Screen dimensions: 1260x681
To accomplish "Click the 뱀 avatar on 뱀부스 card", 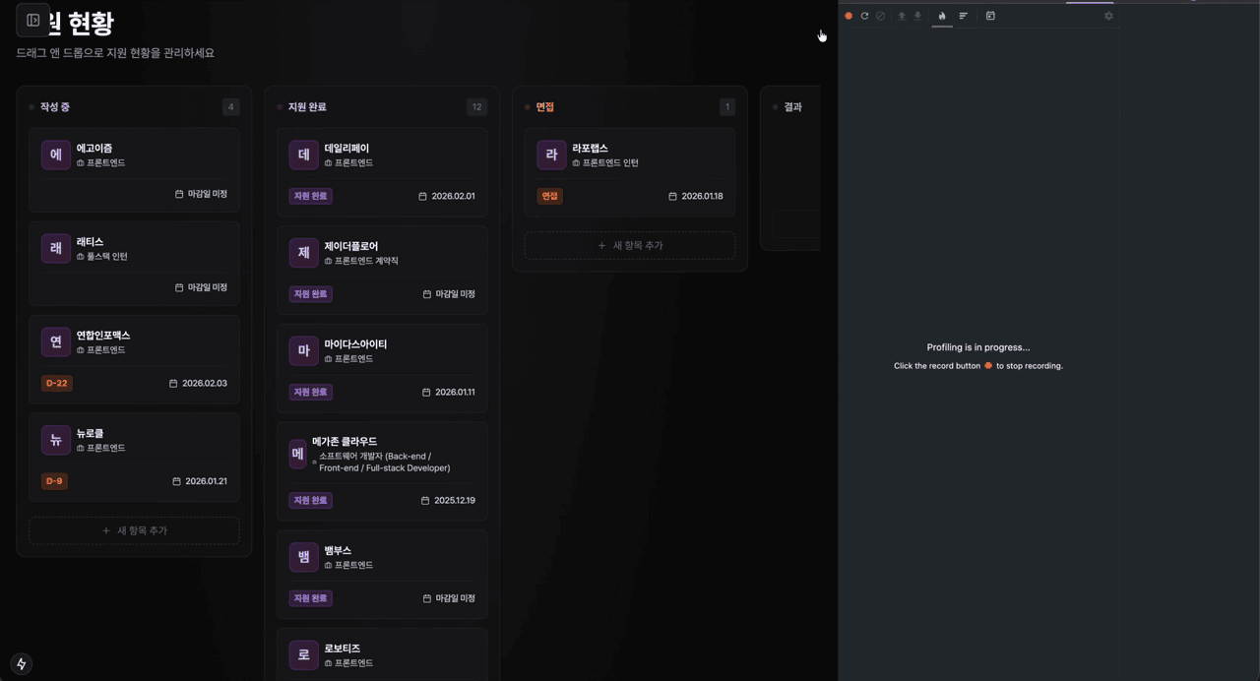I will pos(303,557).
